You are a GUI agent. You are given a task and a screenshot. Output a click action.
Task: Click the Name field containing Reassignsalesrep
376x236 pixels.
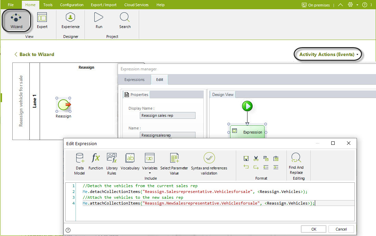pos(167,135)
